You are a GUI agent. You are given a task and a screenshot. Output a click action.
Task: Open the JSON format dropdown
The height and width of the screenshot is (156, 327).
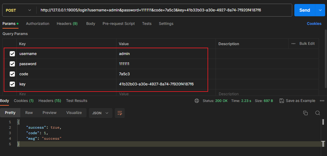[100, 113]
